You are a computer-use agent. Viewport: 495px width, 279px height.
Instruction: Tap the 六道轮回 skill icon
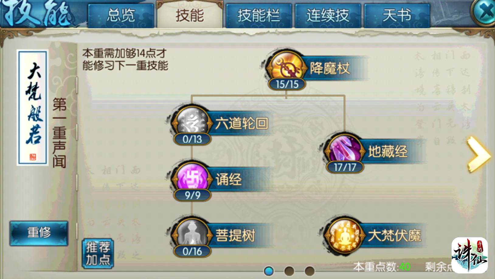(x=192, y=122)
